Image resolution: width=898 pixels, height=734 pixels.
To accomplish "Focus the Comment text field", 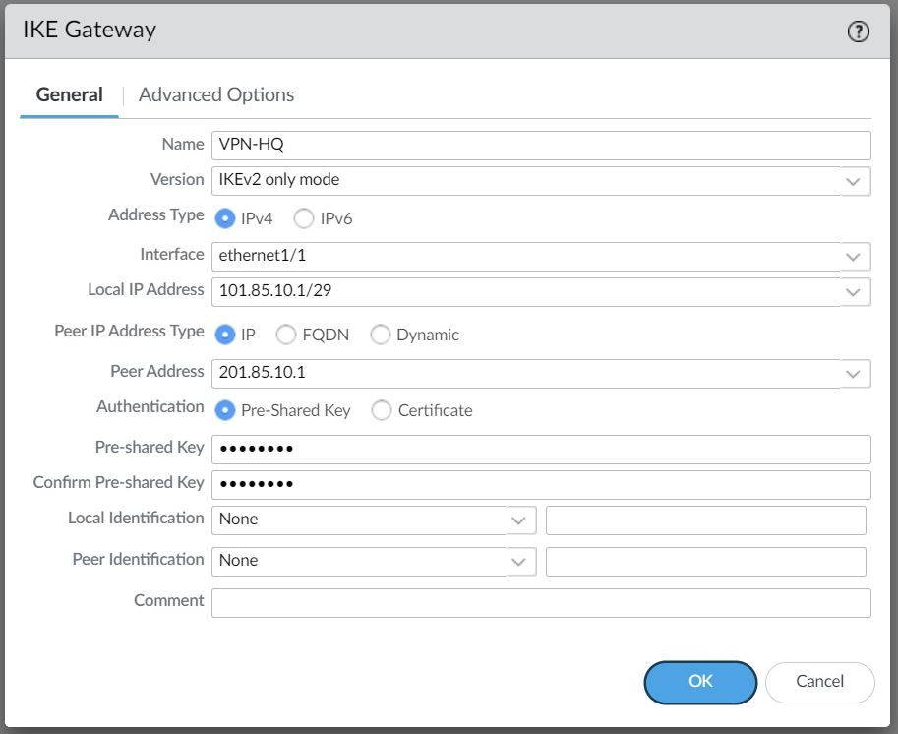I will 541,602.
